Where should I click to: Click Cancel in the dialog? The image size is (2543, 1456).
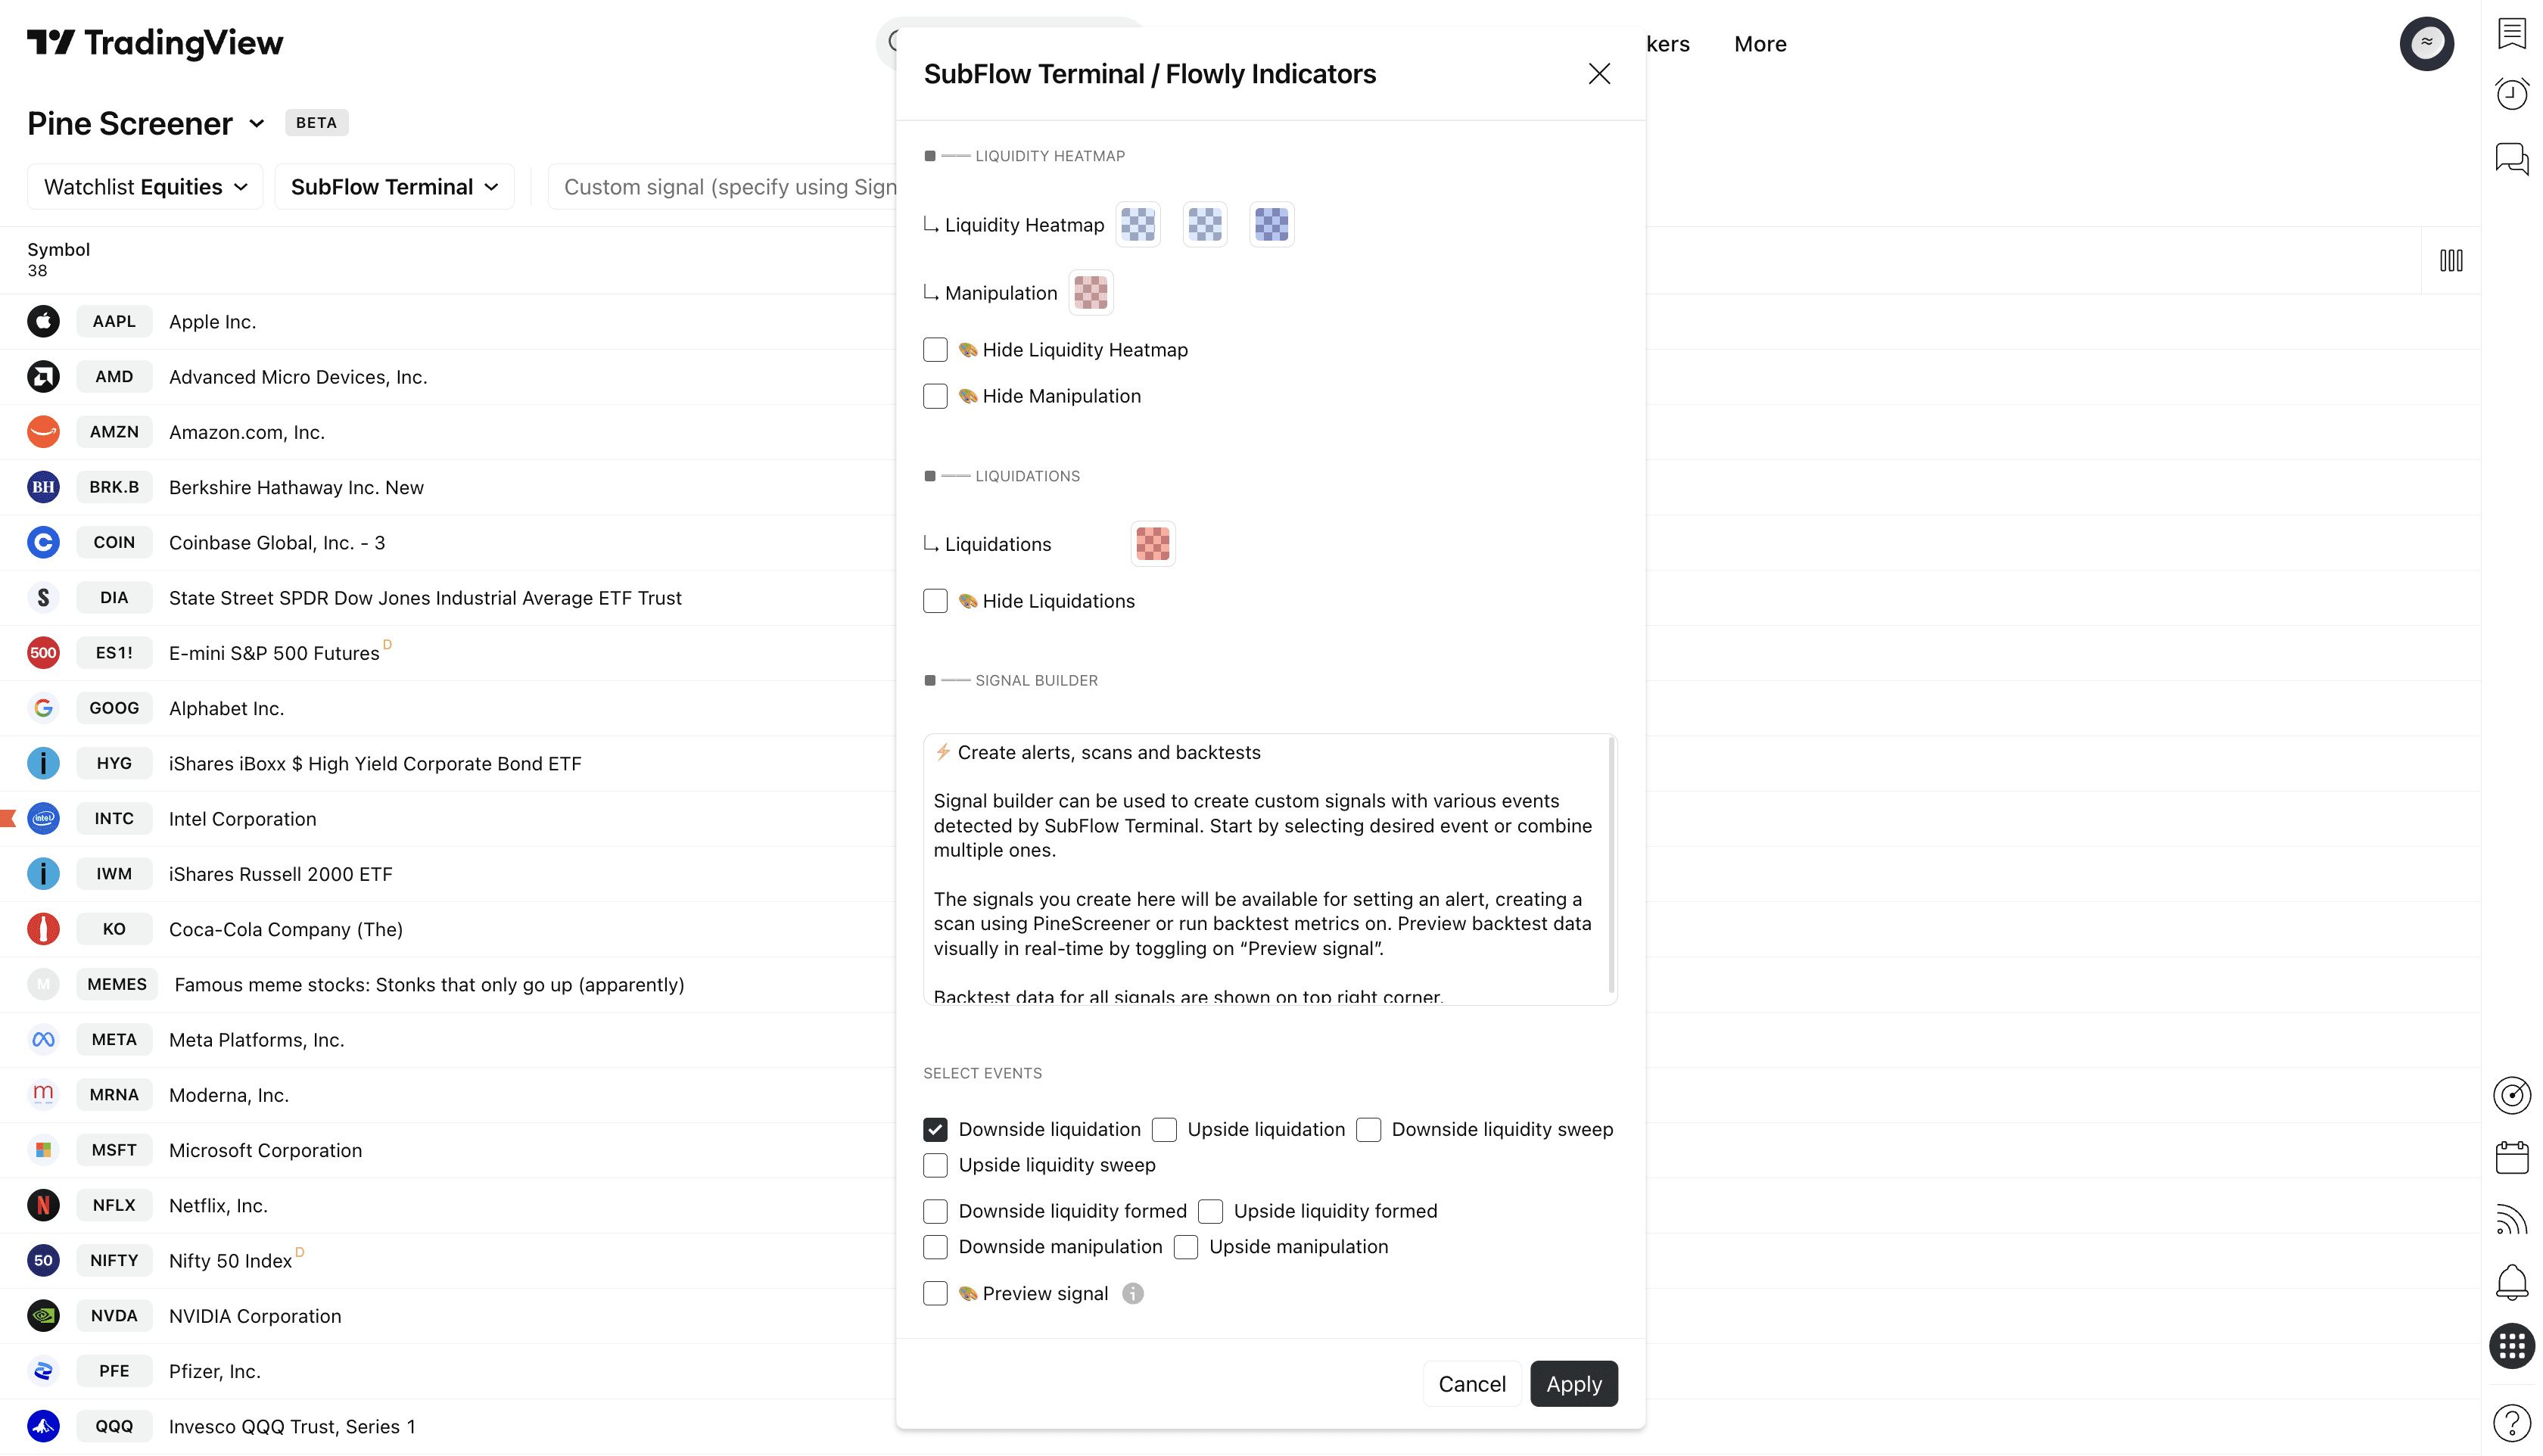point(1471,1384)
